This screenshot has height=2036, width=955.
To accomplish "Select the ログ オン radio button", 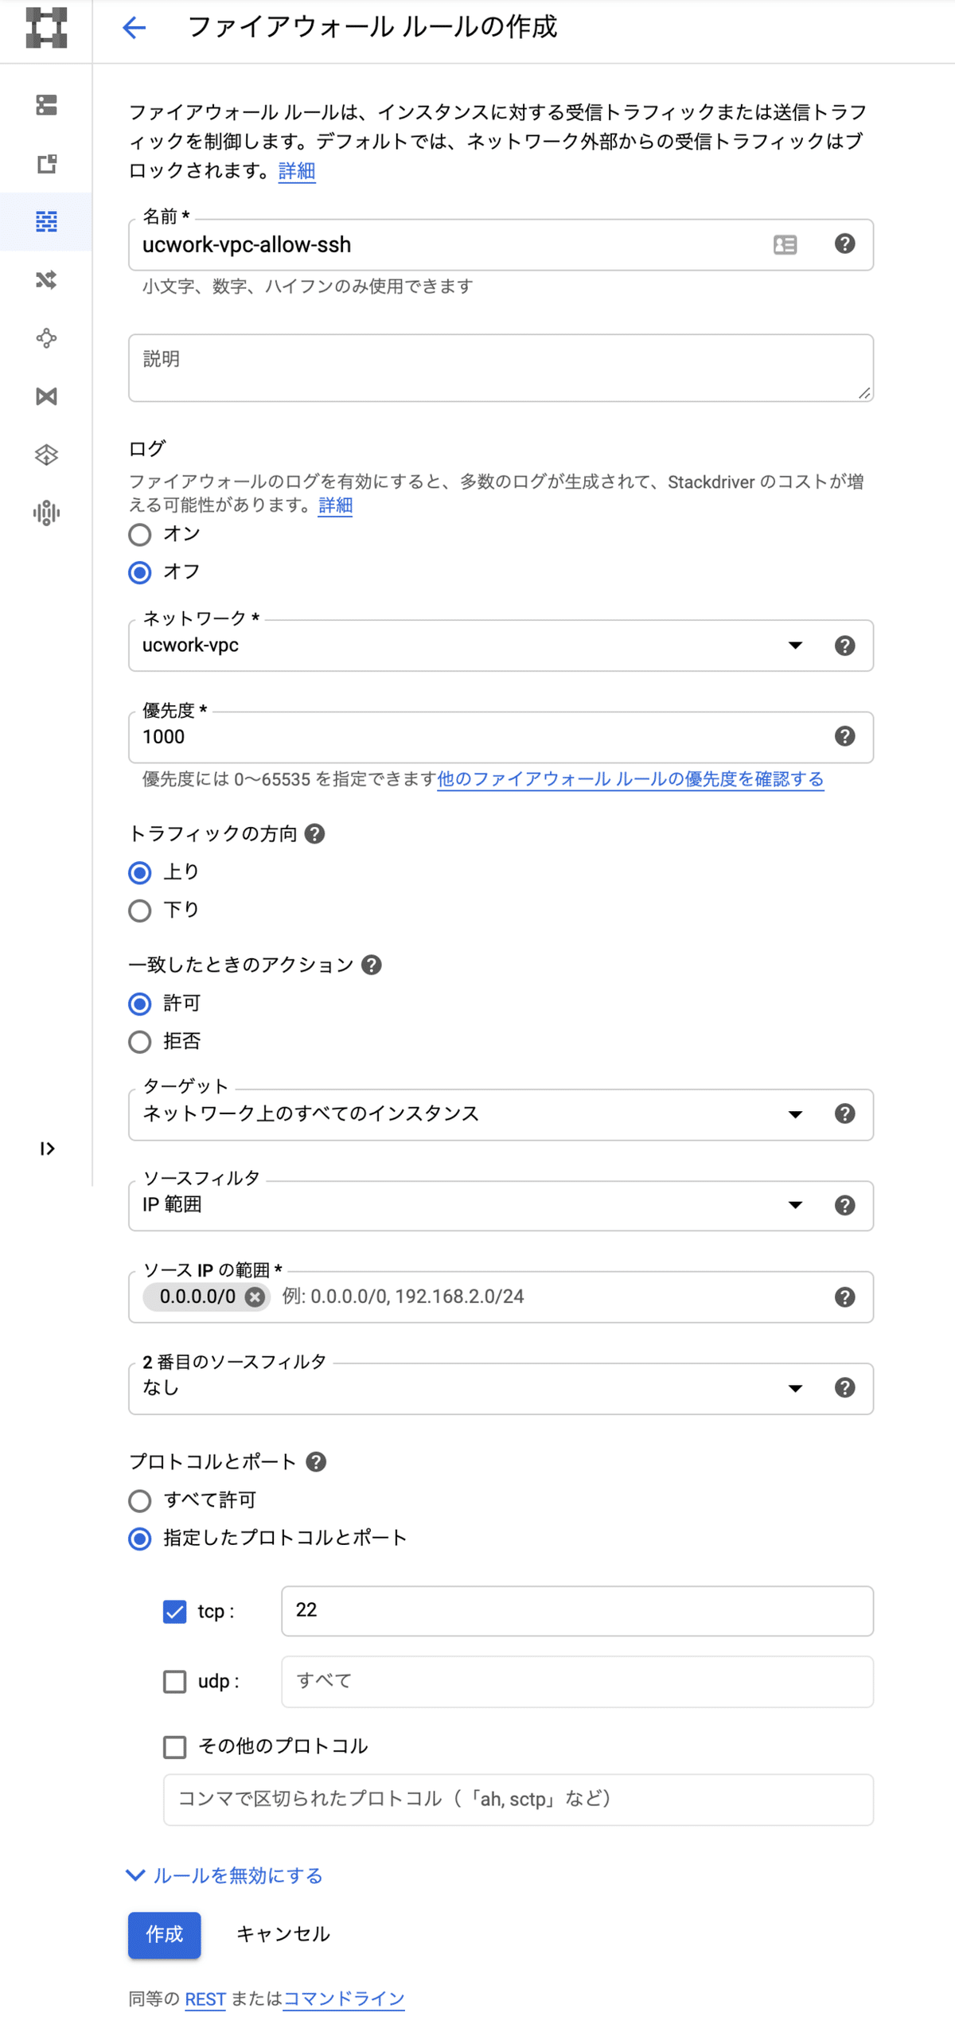I will pos(140,535).
